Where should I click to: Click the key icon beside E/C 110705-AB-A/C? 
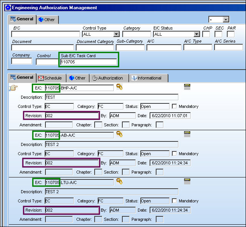[120, 134]
